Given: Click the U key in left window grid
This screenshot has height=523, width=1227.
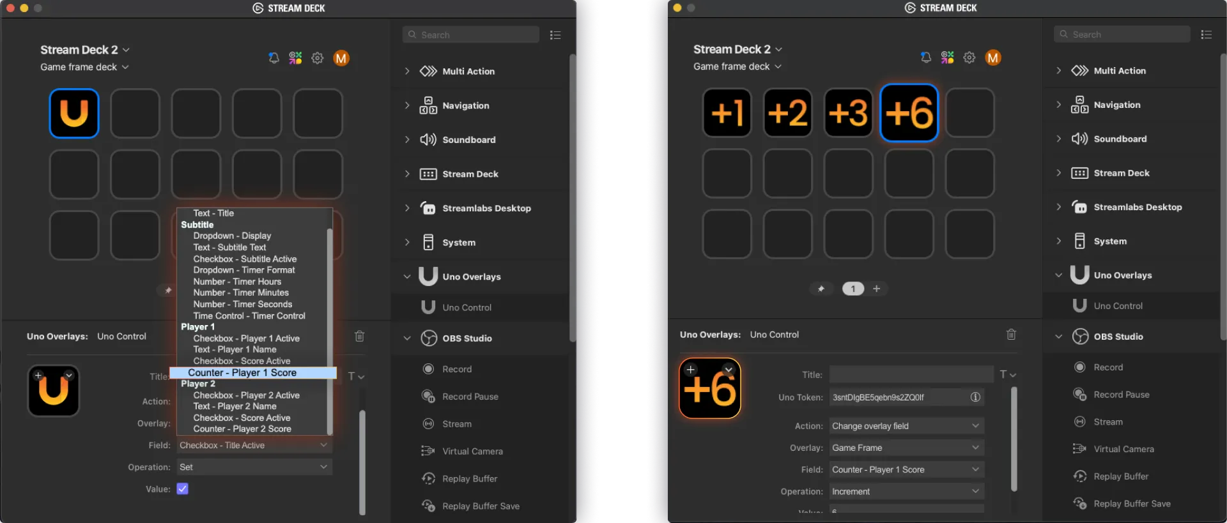Looking at the screenshot, I should coord(74,114).
